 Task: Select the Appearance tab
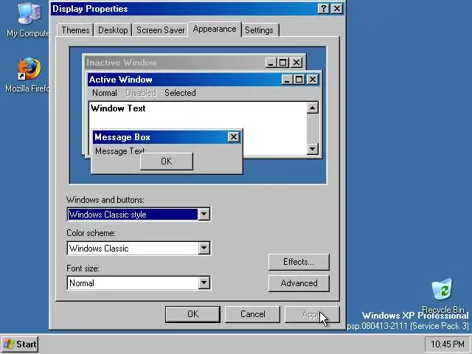(215, 29)
